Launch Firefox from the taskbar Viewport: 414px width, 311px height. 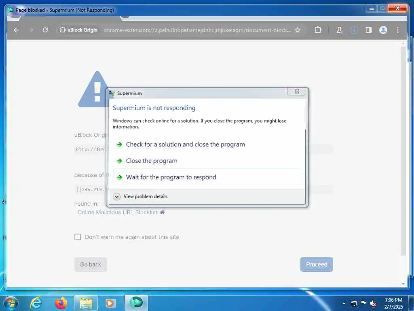pos(61,303)
